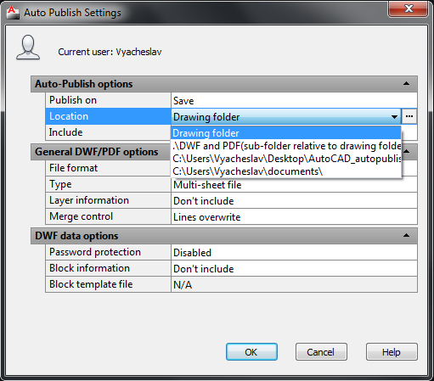
Task: Click the AutoCAD logo icon in title bar
Action: [13, 13]
